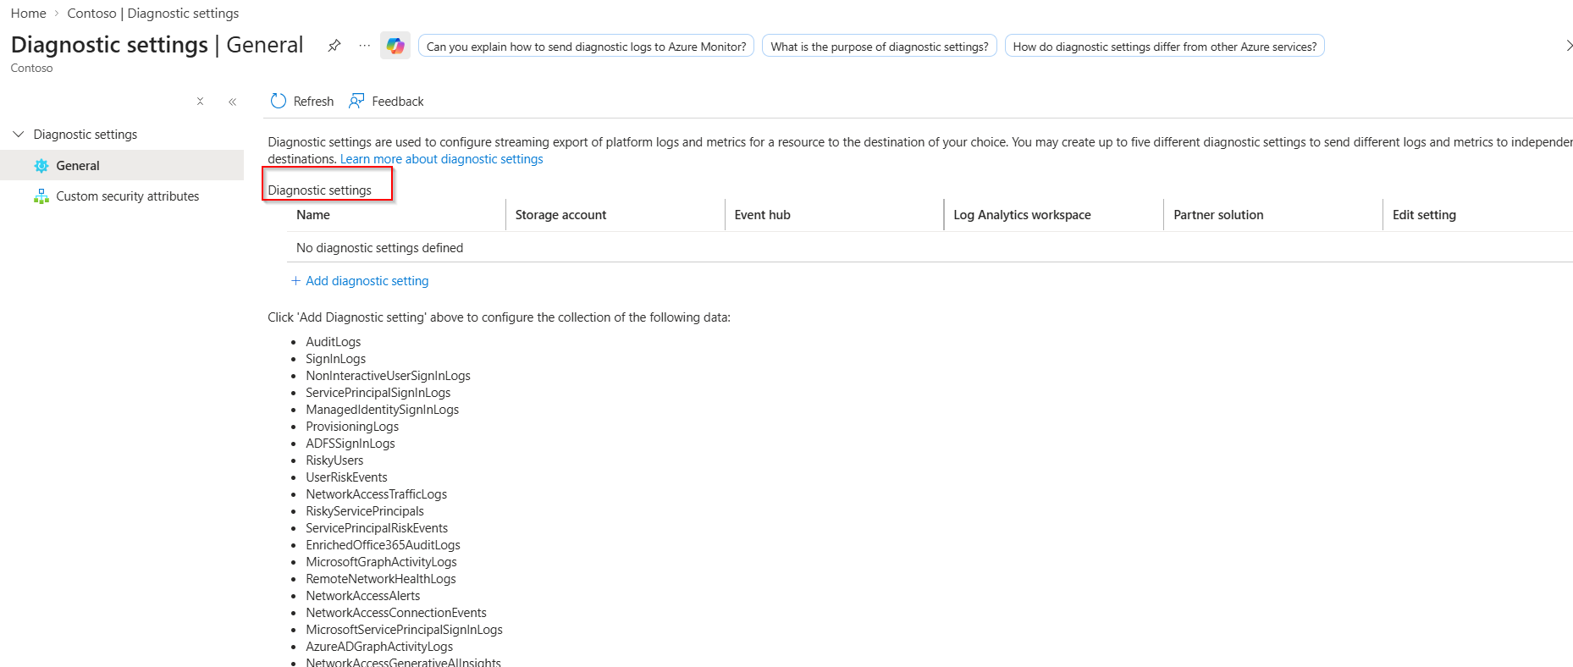Image resolution: width=1573 pixels, height=667 pixels.
Task: Click the Custom security attributes icon
Action: coord(41,196)
